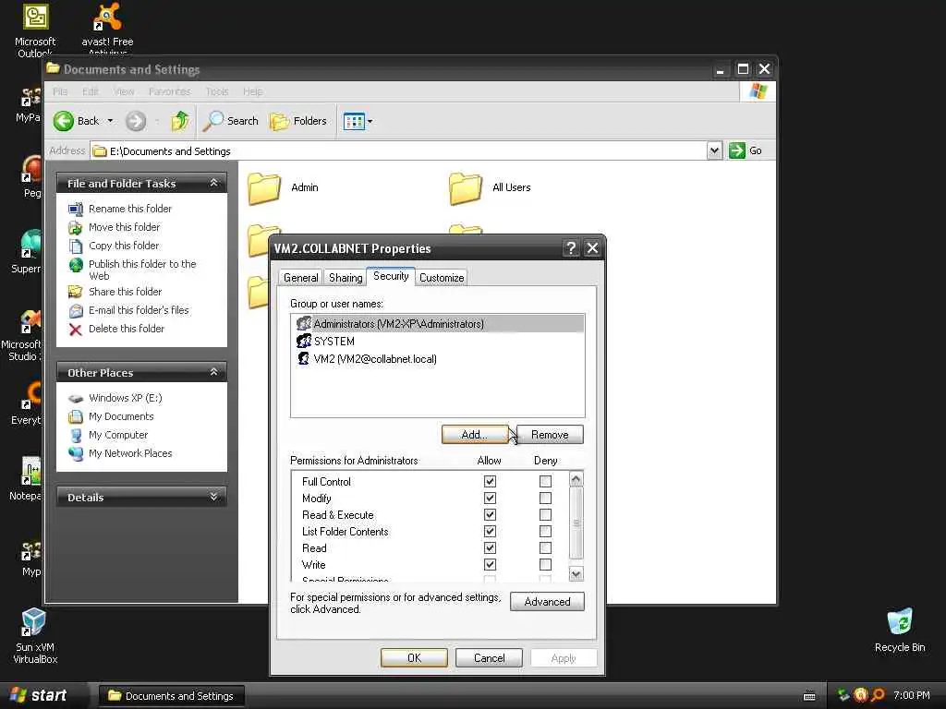Open Search in the Explorer toolbar
This screenshot has width=946, height=709.
230,121
